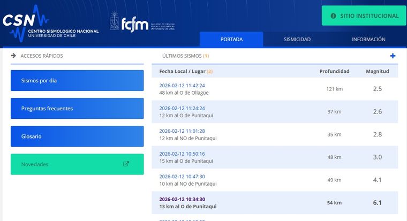This screenshot has width=407, height=221.
Task: Open the 10:47:30 magnitude 4.1 earthquake
Action: [x=182, y=176]
